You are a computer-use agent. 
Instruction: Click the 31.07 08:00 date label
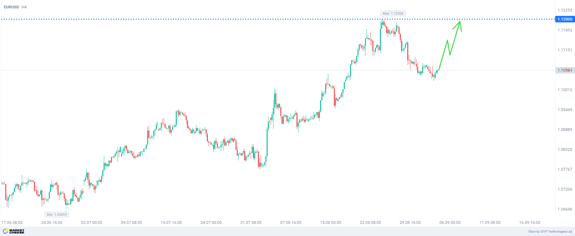[x=251, y=223]
